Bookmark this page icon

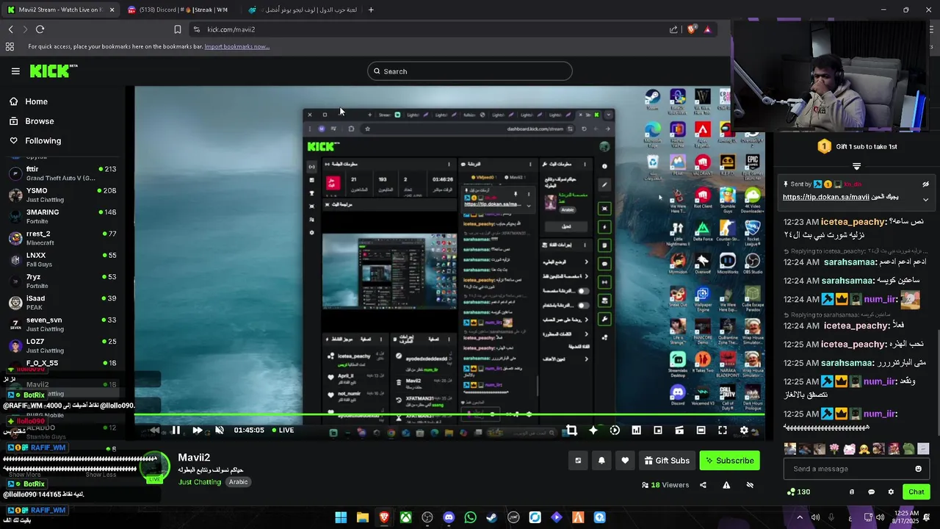tap(177, 29)
